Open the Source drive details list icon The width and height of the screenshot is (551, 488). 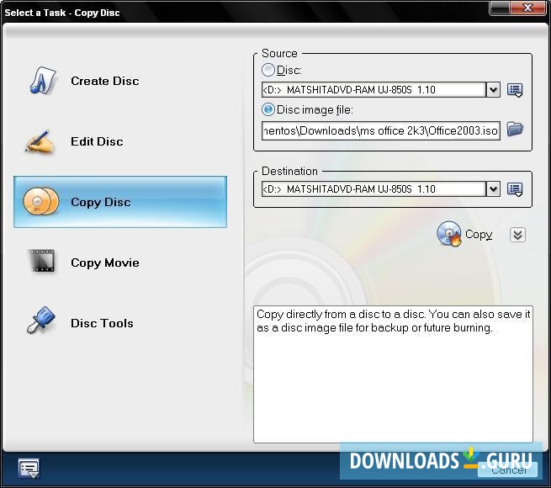point(515,90)
